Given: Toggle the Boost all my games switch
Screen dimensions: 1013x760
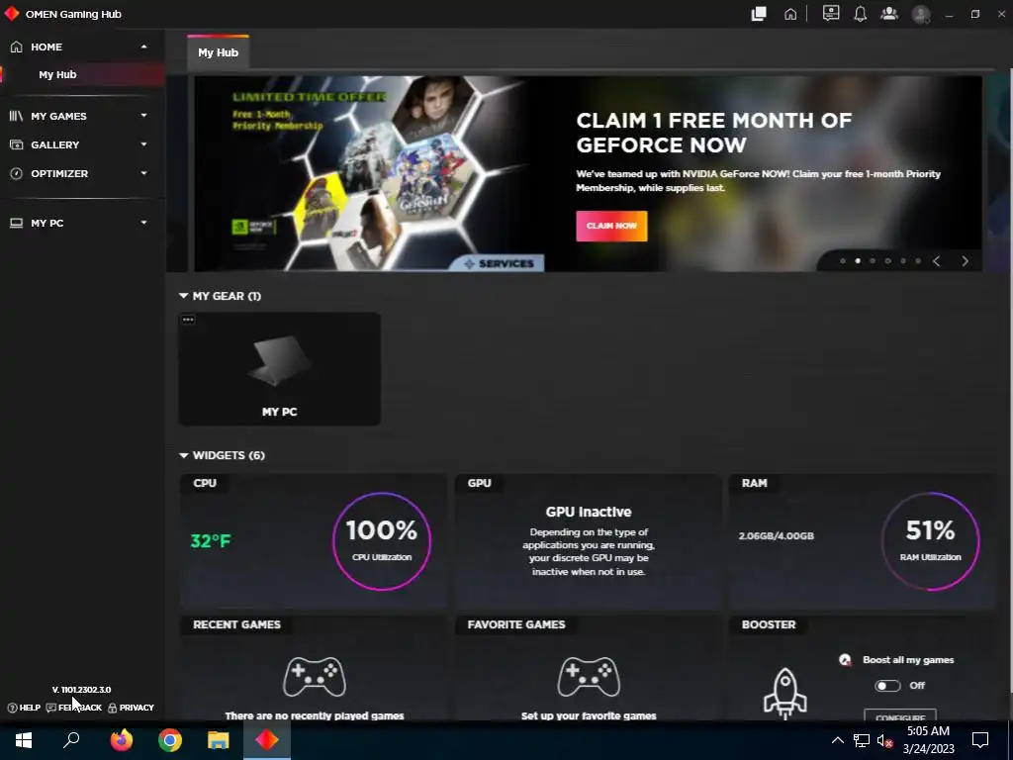Looking at the screenshot, I should click(887, 686).
